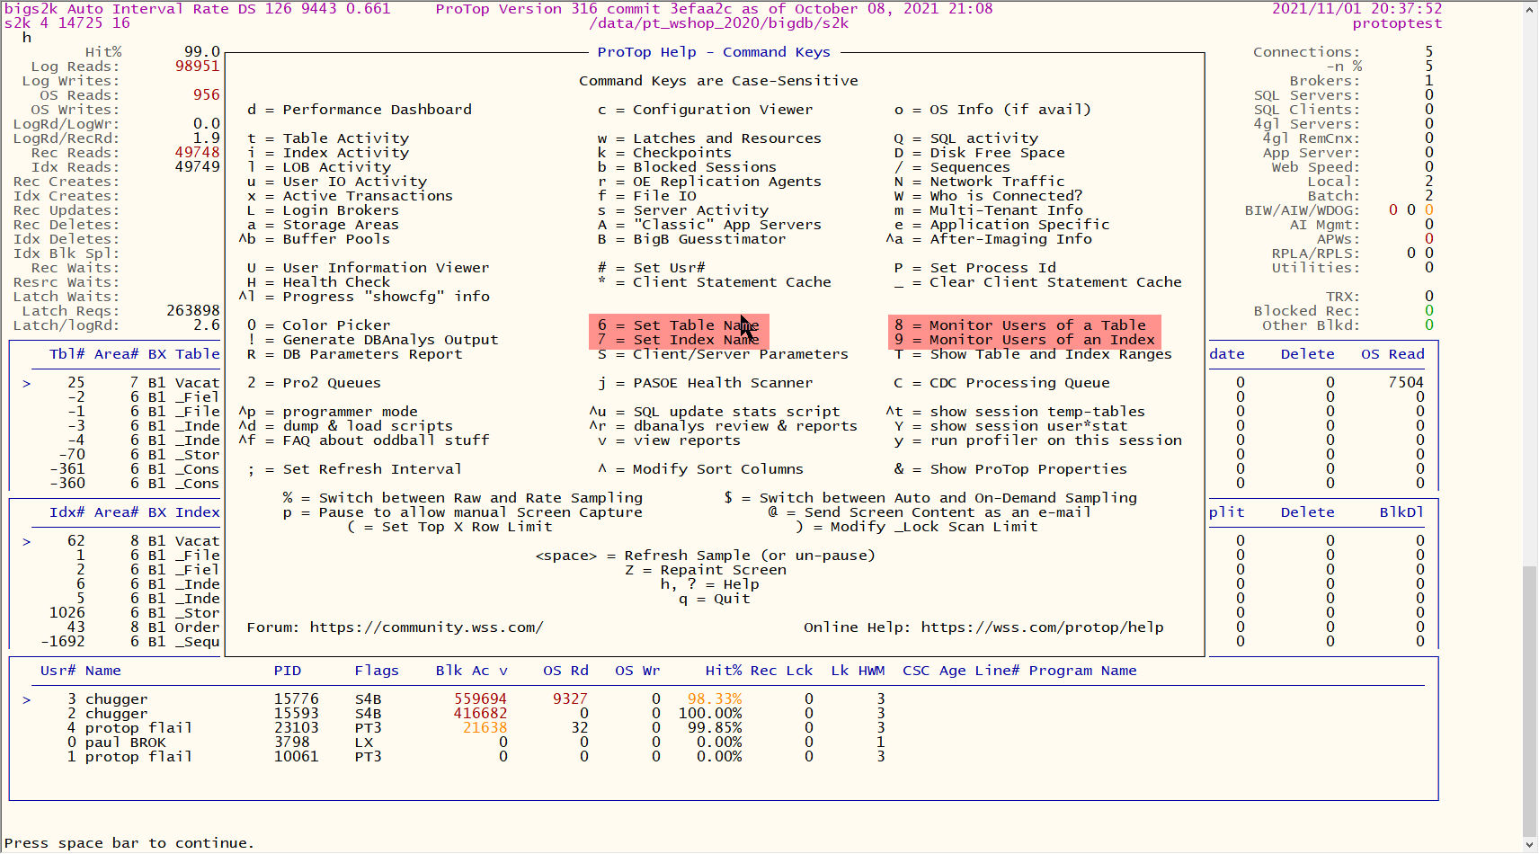Viewport: 1539px width, 854px height.
Task: Click the 'v = view reports' entry
Action: click(669, 440)
